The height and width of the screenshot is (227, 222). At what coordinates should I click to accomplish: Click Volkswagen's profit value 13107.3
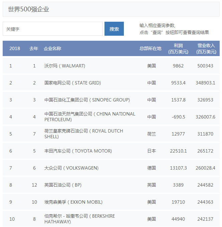click(x=178, y=168)
